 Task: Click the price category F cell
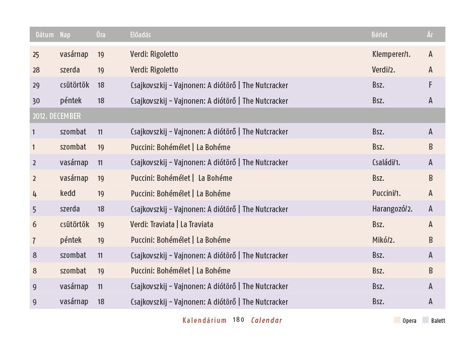[431, 85]
